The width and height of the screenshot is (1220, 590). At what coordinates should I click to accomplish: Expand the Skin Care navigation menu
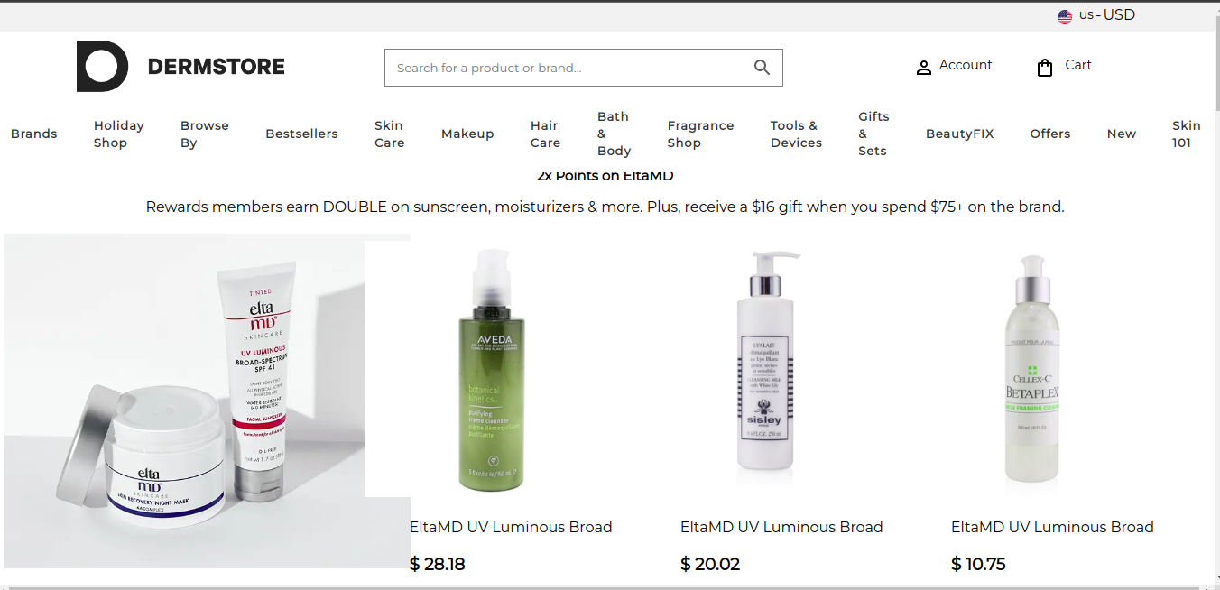(x=390, y=134)
